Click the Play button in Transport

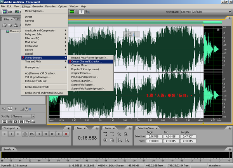pos(11,134)
